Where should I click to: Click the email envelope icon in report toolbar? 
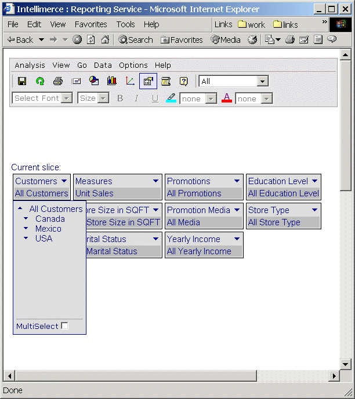click(x=76, y=81)
